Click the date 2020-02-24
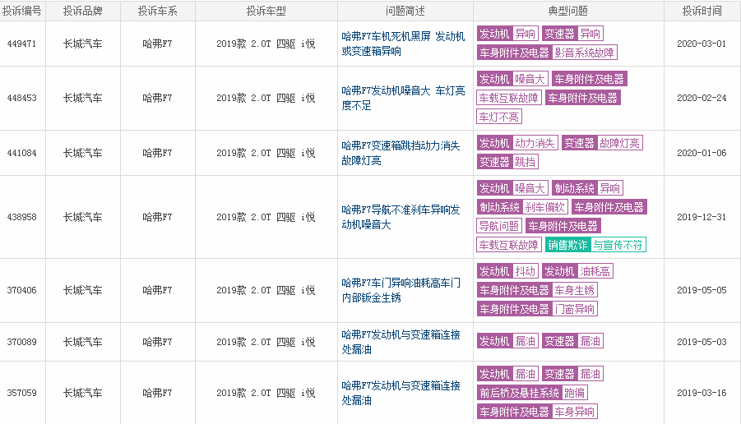 click(x=702, y=99)
